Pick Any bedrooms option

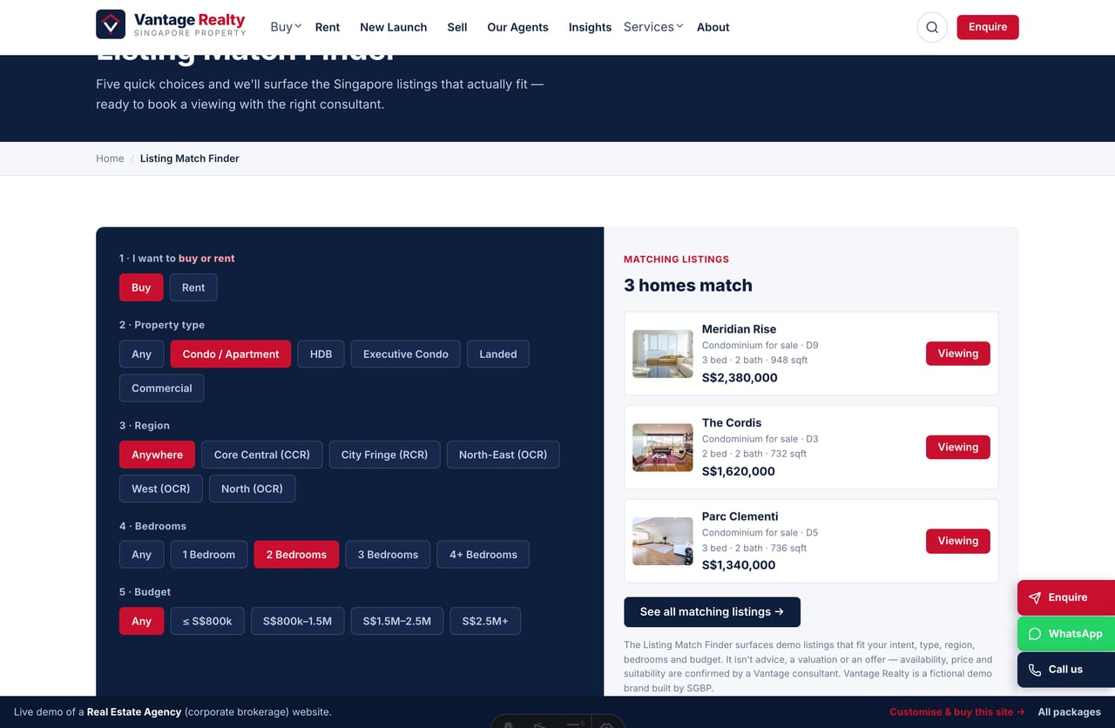pos(141,555)
